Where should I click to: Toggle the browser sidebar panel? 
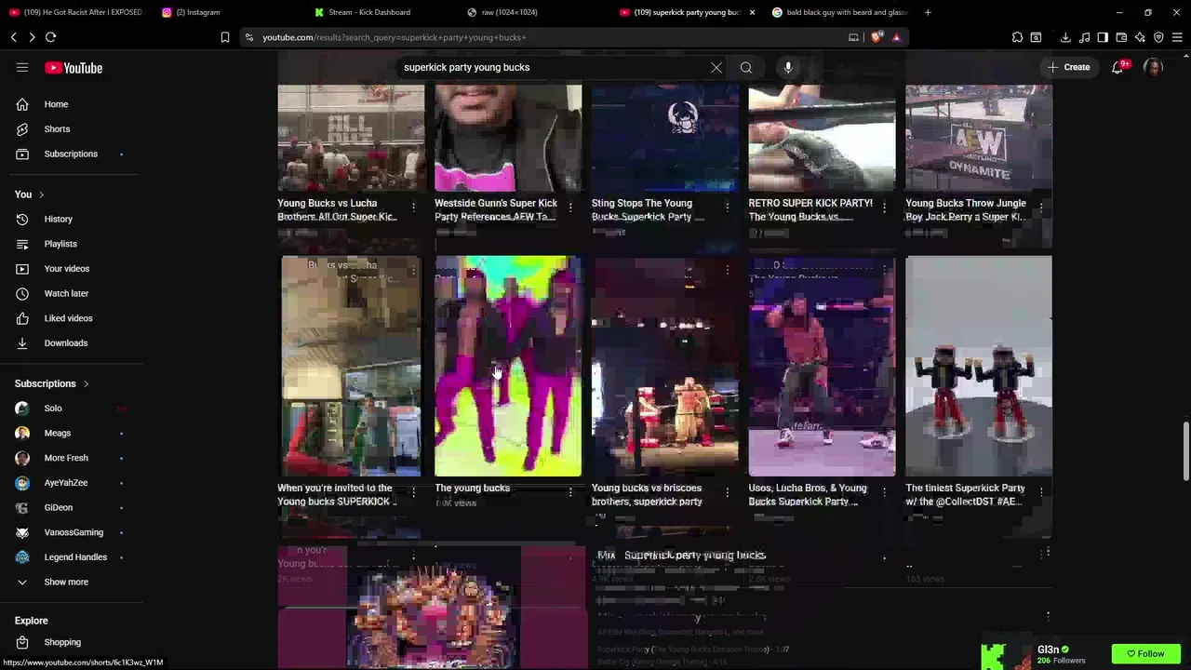(x=1103, y=37)
